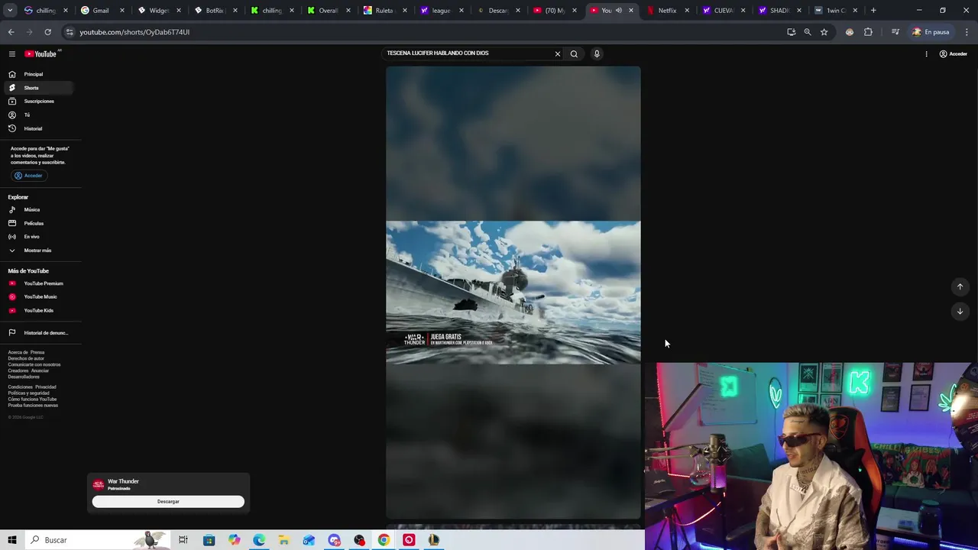Switch to the league tab
978x550 pixels.
440,11
